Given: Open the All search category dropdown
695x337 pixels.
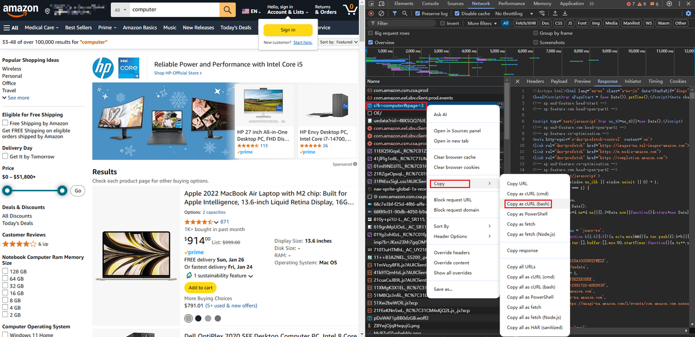Looking at the screenshot, I should 121,10.
